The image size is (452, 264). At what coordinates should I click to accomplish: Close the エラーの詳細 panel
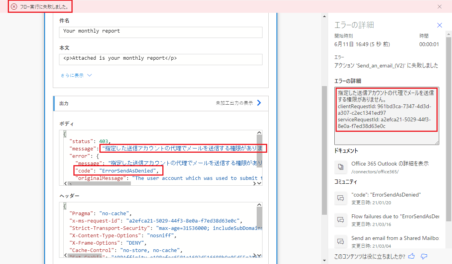pos(439,25)
